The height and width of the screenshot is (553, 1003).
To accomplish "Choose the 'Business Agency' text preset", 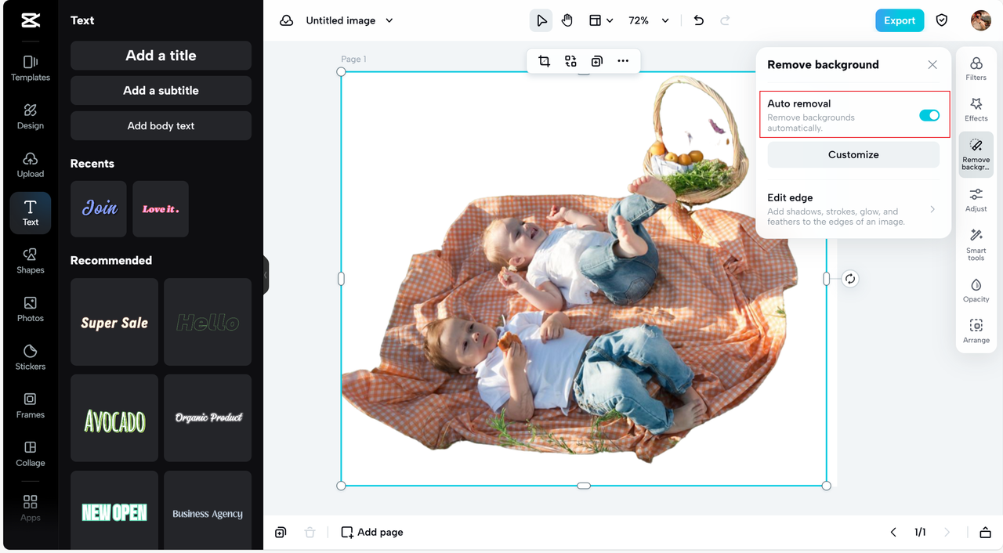I will (x=208, y=511).
